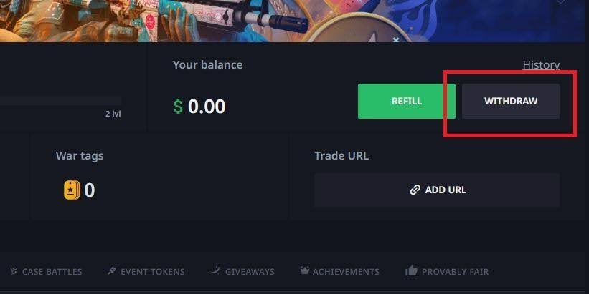Click the Event Tokens icon

pos(112,270)
